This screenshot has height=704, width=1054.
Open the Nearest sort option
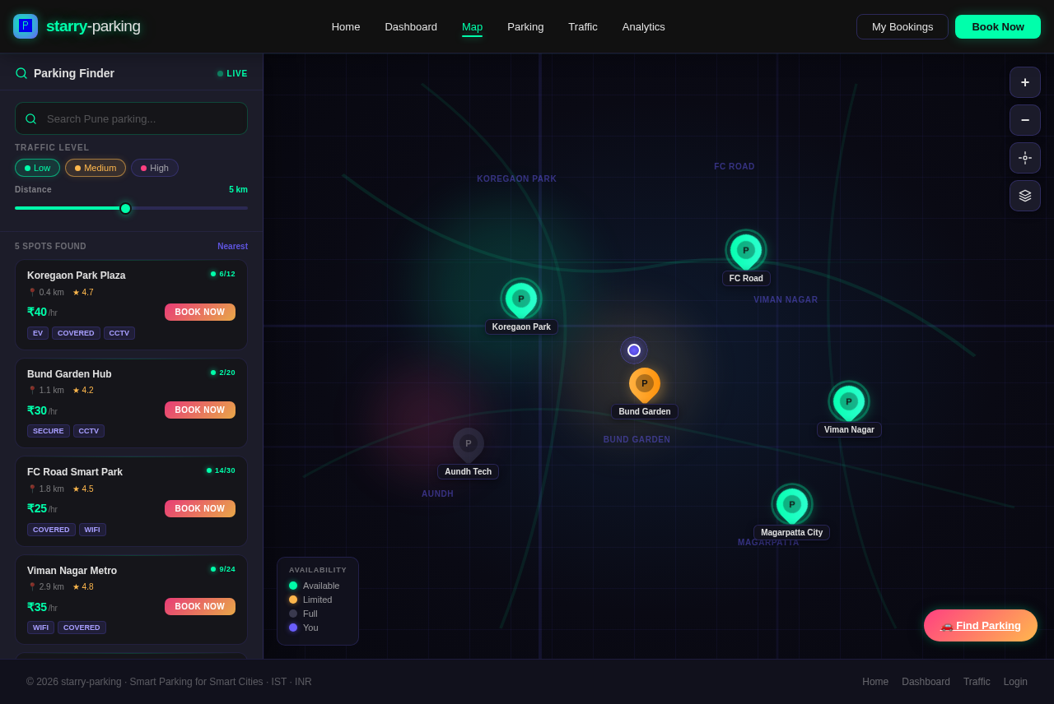tap(232, 247)
